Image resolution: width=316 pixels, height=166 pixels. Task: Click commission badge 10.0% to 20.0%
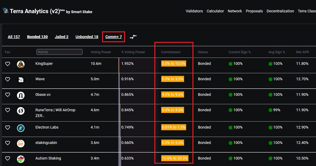click(x=175, y=158)
